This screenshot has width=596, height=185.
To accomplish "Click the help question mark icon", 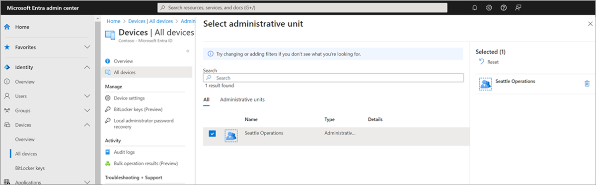I will pos(504,8).
